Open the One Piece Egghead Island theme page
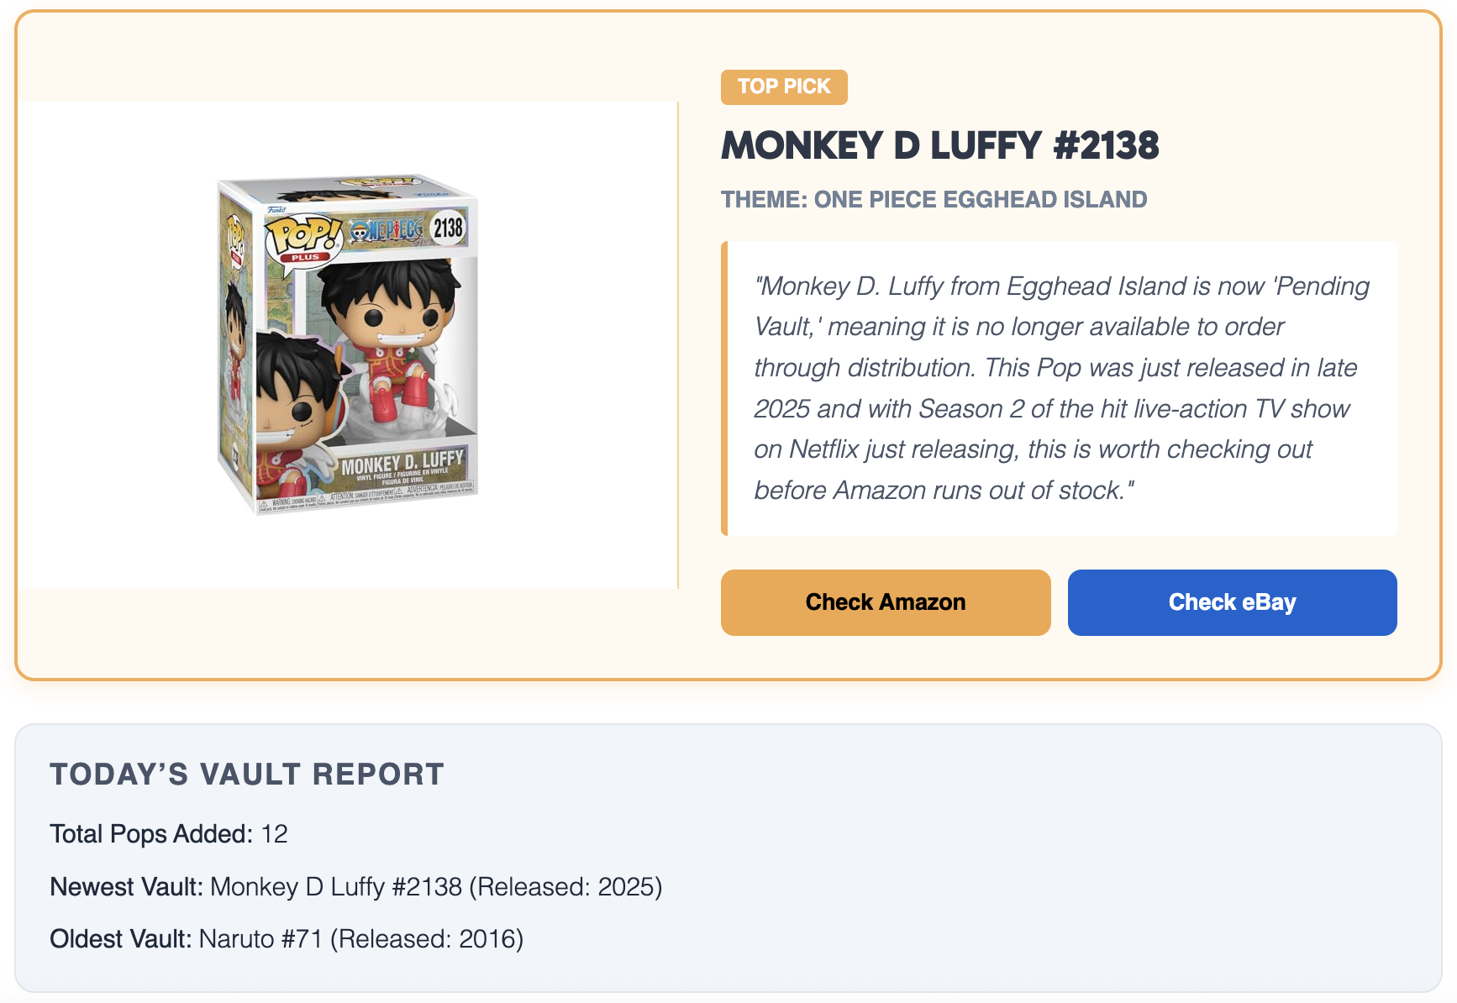The image size is (1457, 1003). (x=934, y=199)
